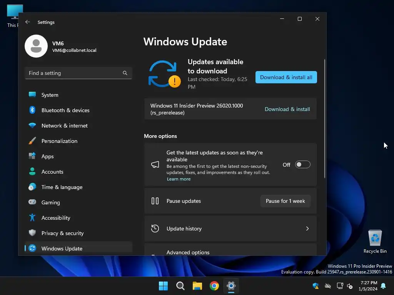Click Windows Security tray icon
This screenshot has width=394, height=295.
pos(316,286)
